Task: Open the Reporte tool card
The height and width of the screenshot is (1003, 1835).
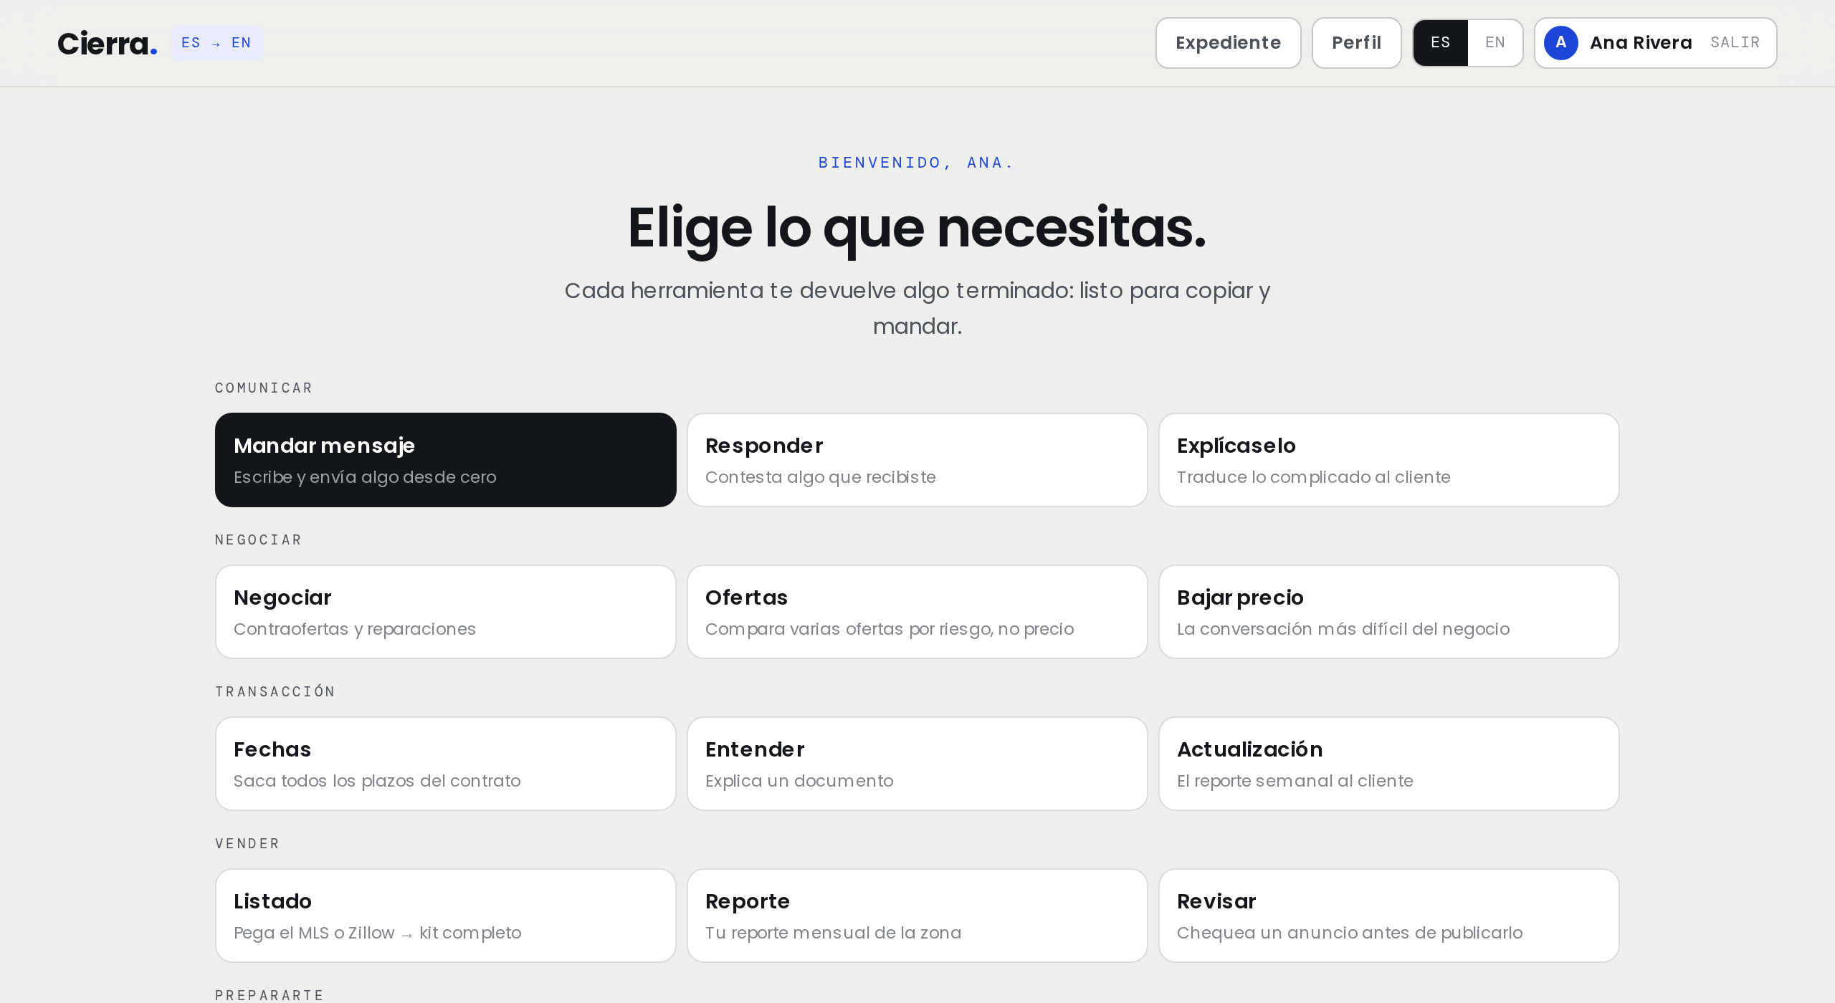Action: point(917,916)
